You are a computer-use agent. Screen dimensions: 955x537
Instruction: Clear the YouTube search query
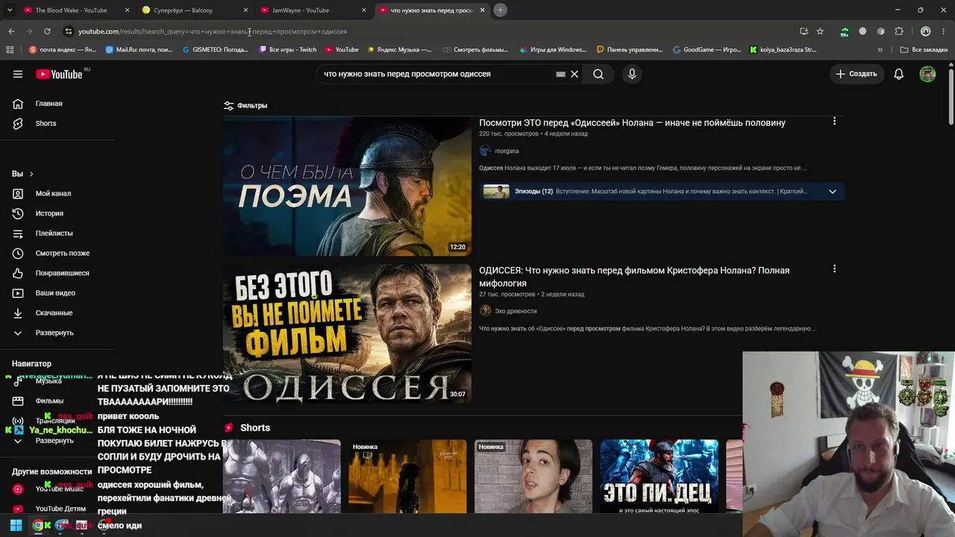click(x=574, y=74)
